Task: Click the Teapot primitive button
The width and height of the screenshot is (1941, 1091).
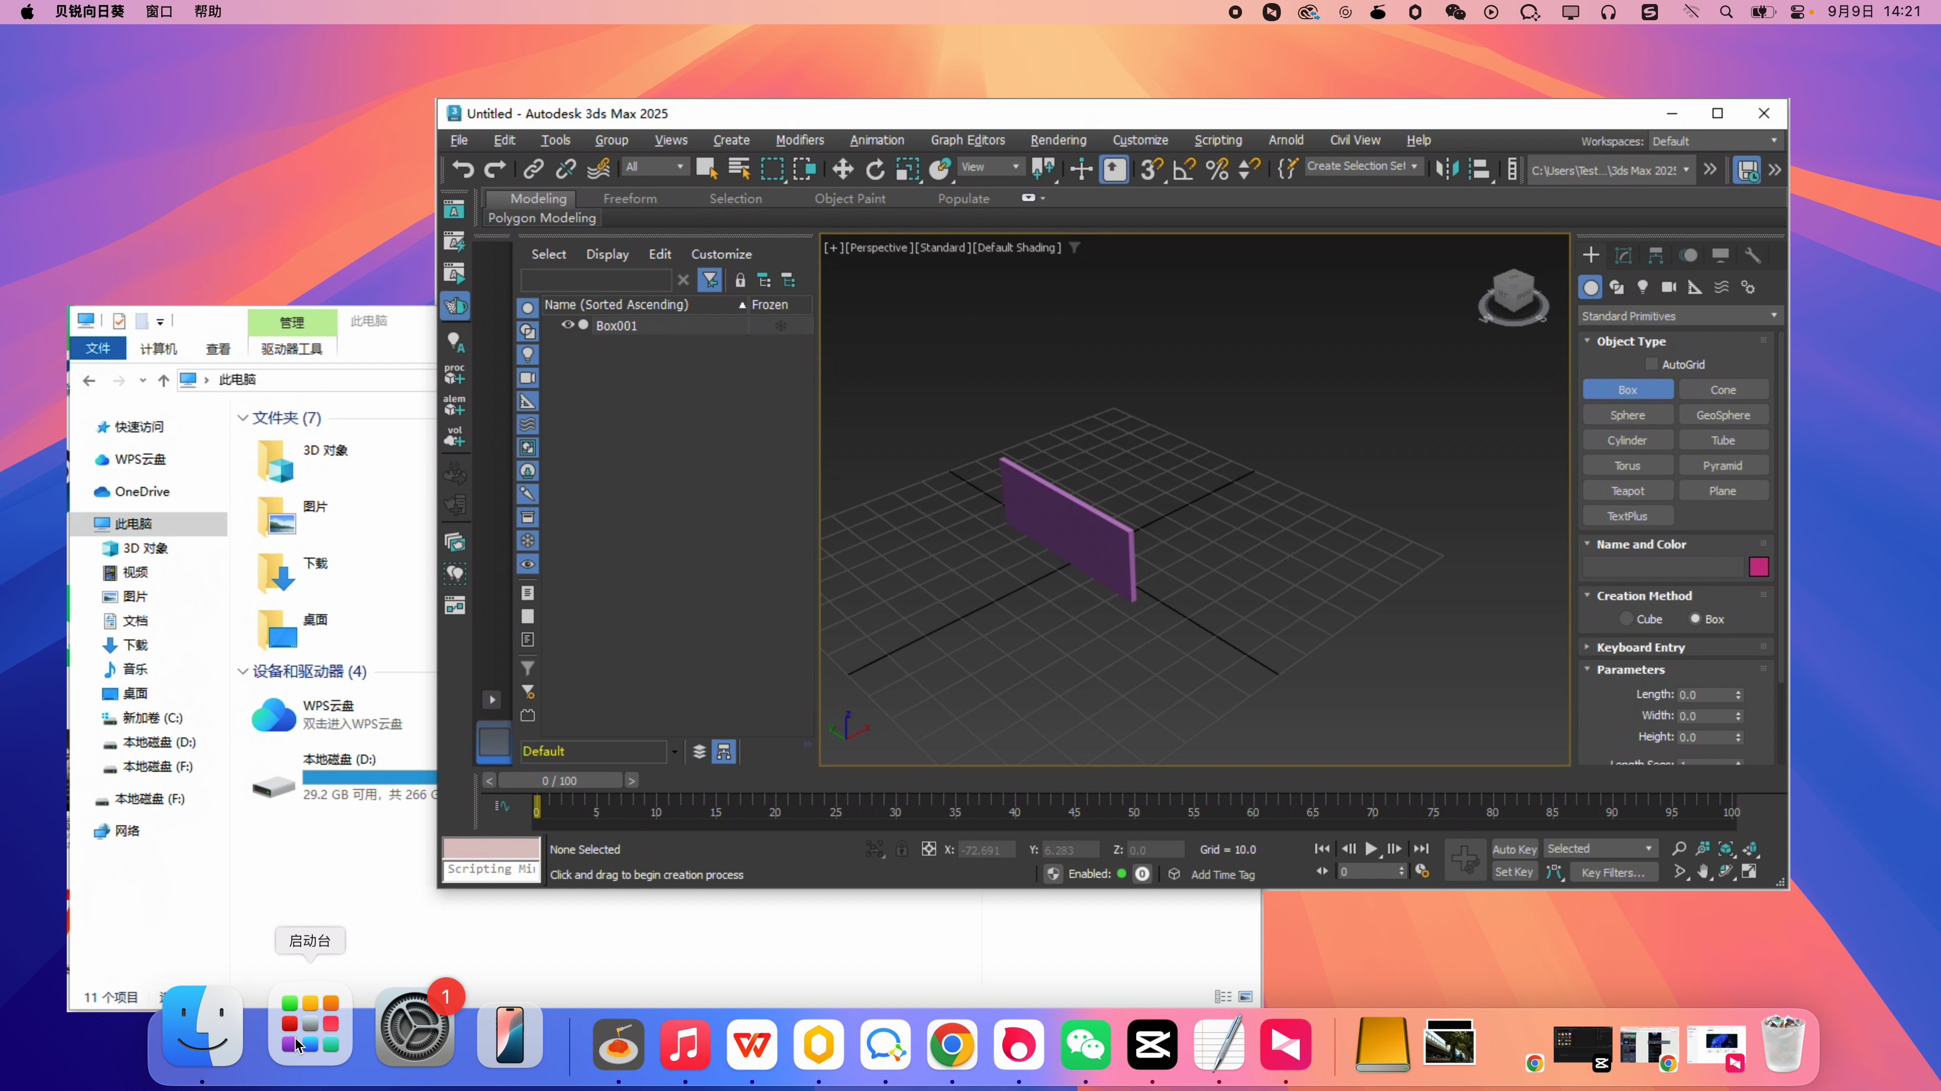Action: point(1628,491)
